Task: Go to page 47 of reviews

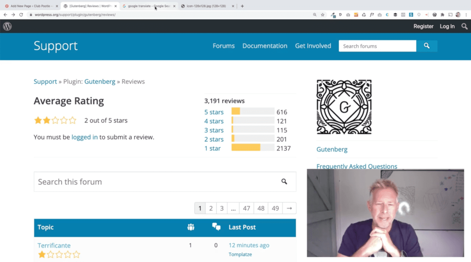Action: [246, 208]
